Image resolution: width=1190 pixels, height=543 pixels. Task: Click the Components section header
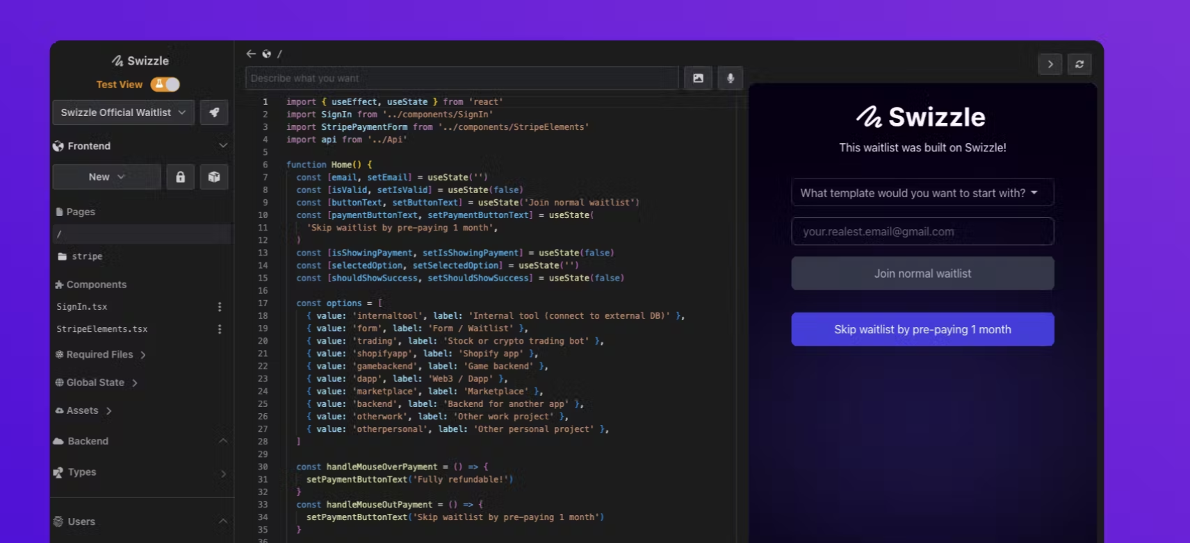tap(90, 285)
